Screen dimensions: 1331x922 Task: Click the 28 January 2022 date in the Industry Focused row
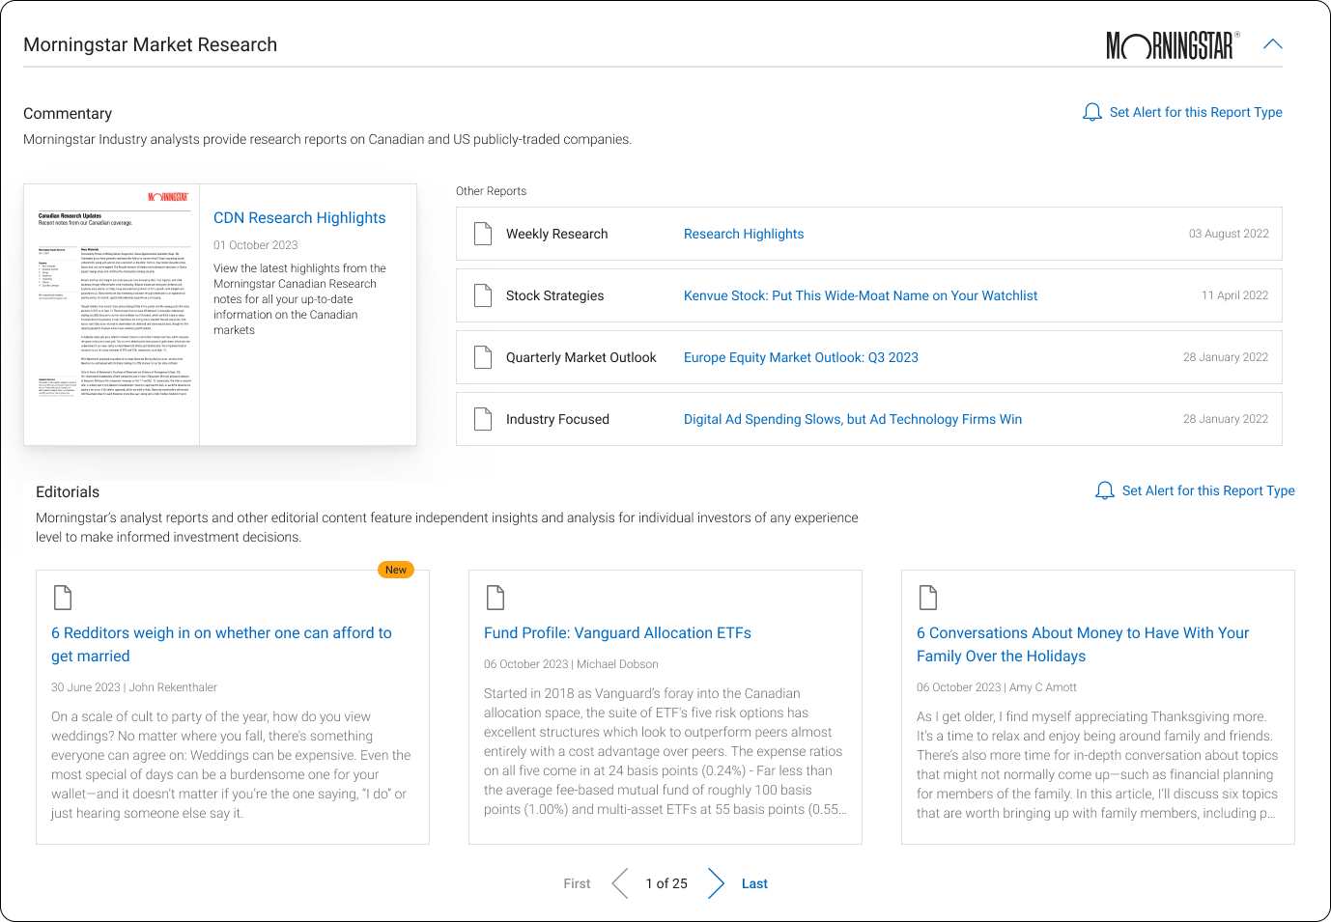coord(1226,419)
